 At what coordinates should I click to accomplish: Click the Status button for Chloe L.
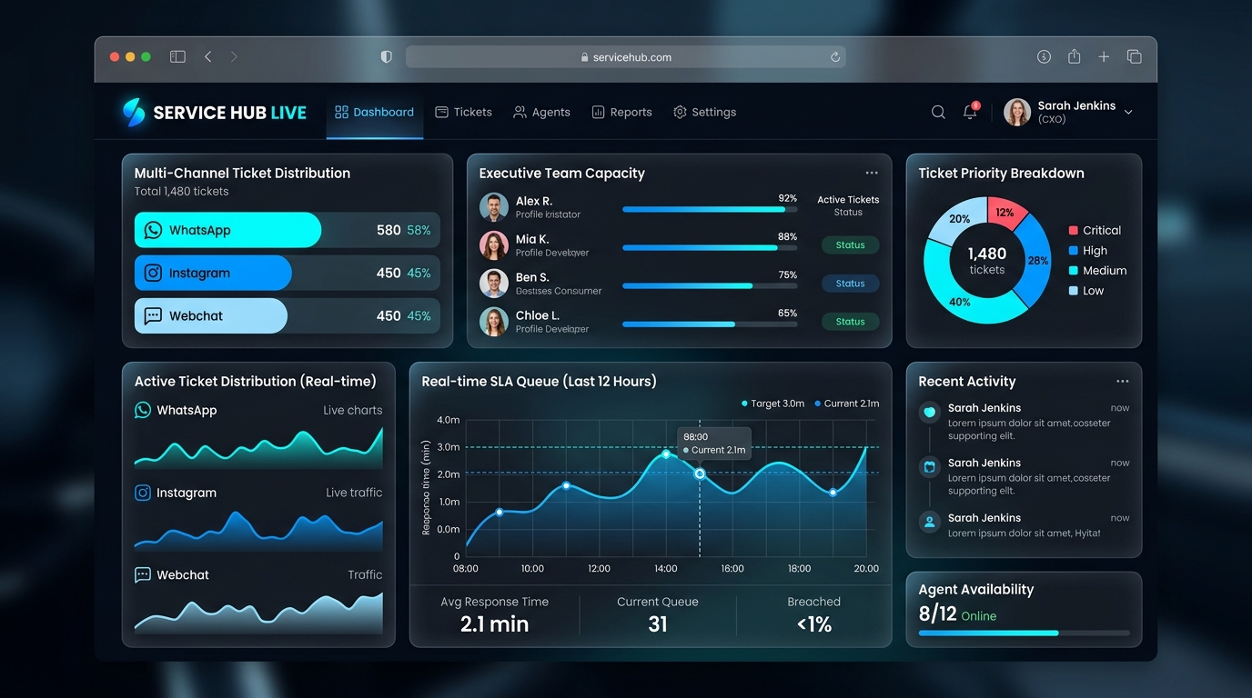tap(850, 321)
